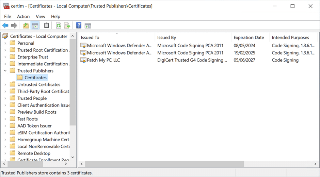Toggle Show/Hide Console Tree toolbar button
The width and height of the screenshot is (320, 177).
35,26
